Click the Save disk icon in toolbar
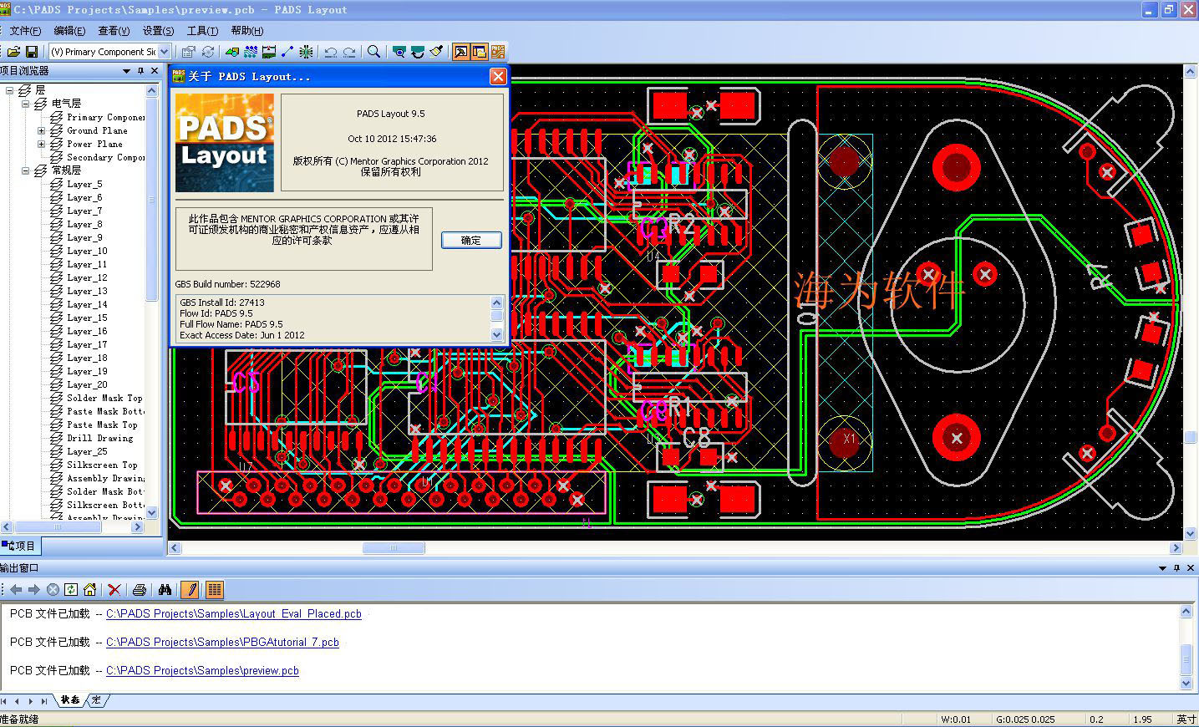Screen dimensions: 1199x727 [32, 52]
